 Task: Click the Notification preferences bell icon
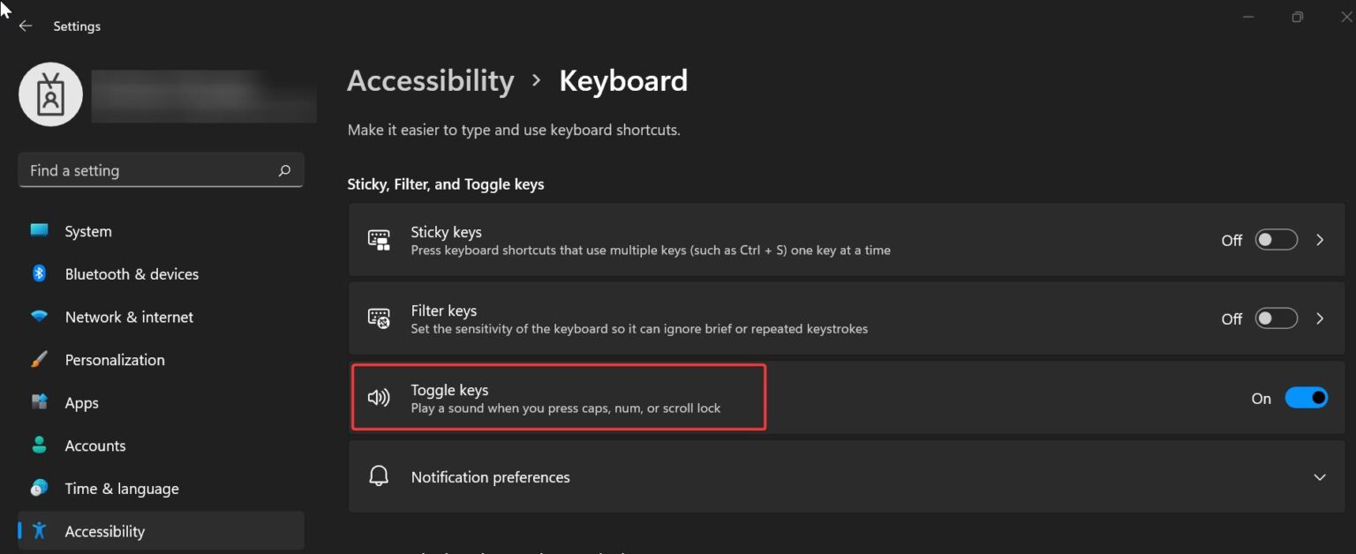(x=379, y=476)
